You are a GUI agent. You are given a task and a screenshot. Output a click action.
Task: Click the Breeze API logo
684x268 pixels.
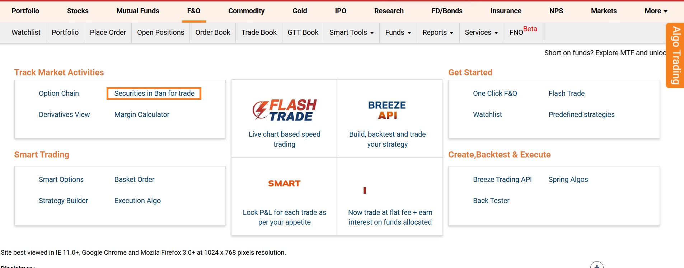(387, 110)
